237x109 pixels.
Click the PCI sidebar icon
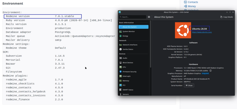[x=120, y=85]
